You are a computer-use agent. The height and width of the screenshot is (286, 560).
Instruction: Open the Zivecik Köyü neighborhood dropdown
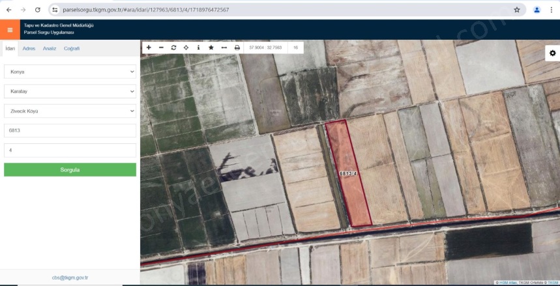(x=70, y=111)
